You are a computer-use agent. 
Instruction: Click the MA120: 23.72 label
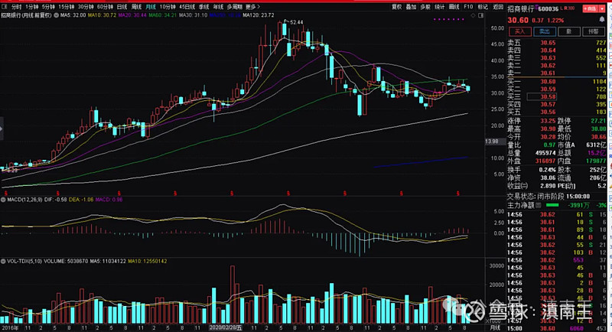[259, 15]
